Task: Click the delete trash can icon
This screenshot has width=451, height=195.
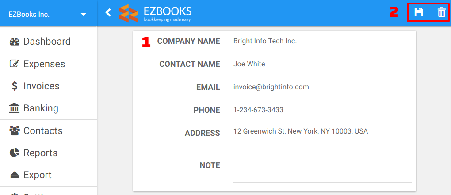Action: (442, 12)
